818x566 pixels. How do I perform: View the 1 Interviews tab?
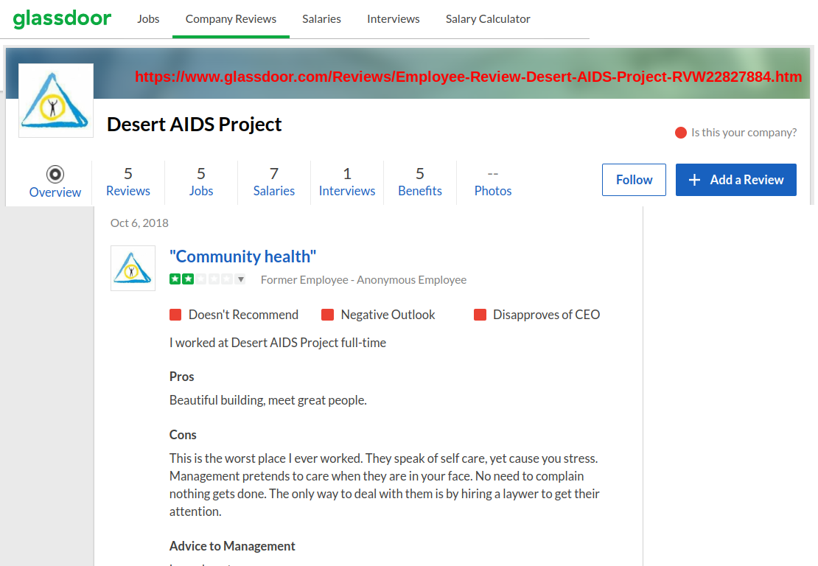pyautogui.click(x=347, y=182)
